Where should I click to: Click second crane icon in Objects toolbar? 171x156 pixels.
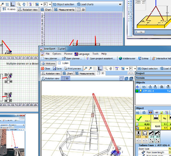point(144,87)
